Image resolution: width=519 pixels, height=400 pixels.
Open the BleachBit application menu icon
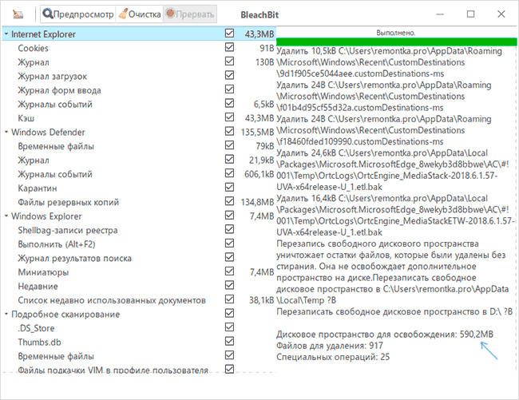point(18,14)
